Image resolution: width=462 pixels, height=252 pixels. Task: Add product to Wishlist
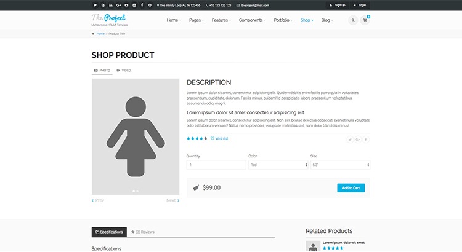[219, 138]
